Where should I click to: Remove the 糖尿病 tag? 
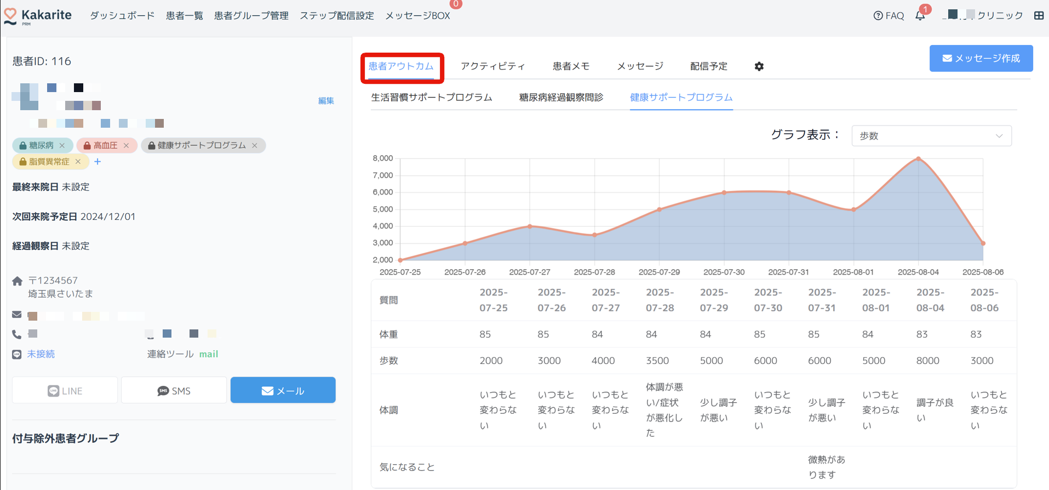62,145
